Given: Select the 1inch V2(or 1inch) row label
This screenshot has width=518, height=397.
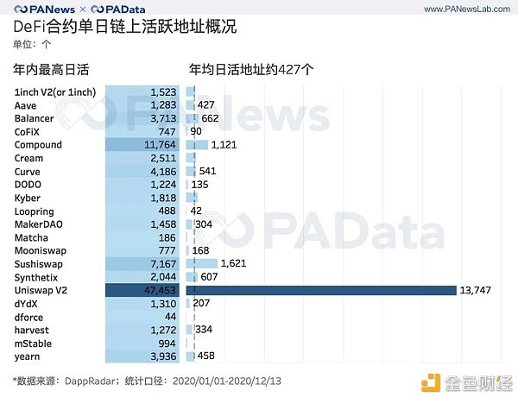Looking at the screenshot, I should [55, 92].
